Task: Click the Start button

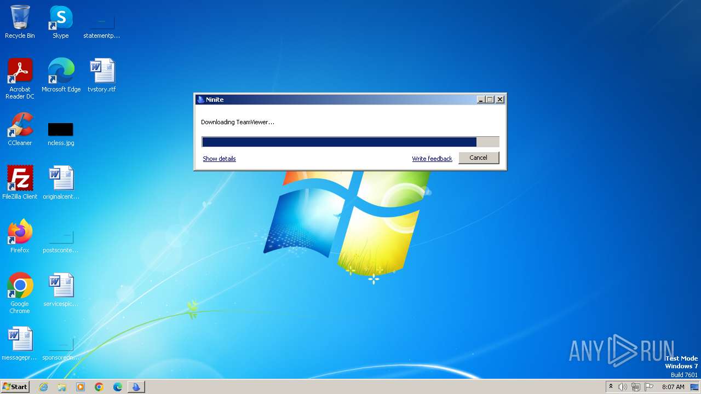Action: tap(15, 387)
